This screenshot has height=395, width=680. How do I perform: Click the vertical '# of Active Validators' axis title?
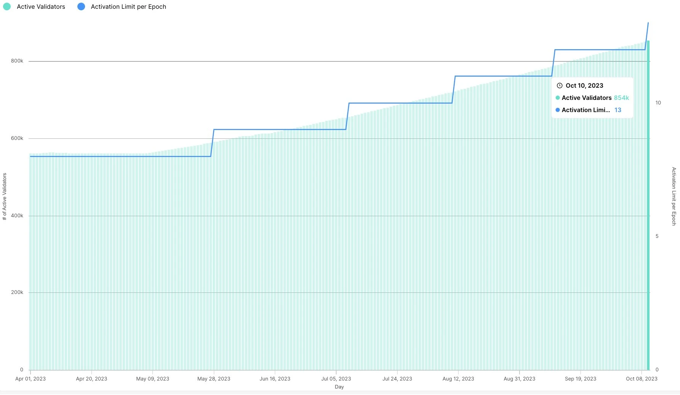coord(5,197)
